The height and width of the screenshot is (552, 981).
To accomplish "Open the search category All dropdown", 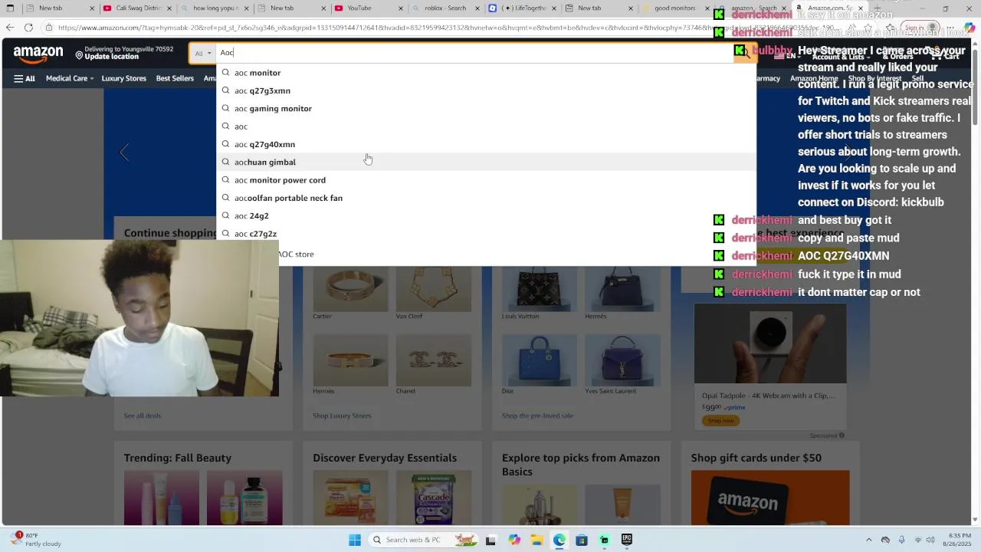I will [202, 53].
